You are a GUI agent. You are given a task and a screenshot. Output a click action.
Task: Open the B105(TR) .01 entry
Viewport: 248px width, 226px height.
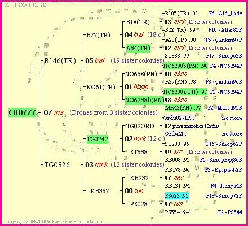coord(181,14)
